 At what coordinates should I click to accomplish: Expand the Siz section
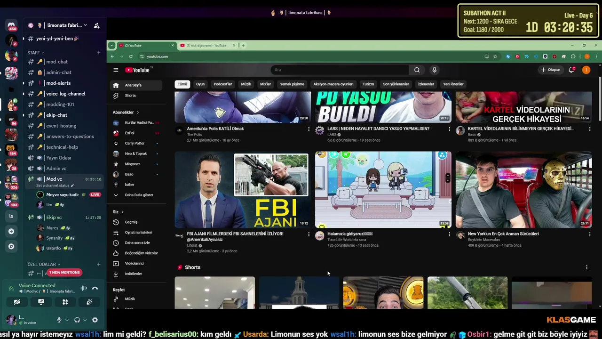[118, 212]
